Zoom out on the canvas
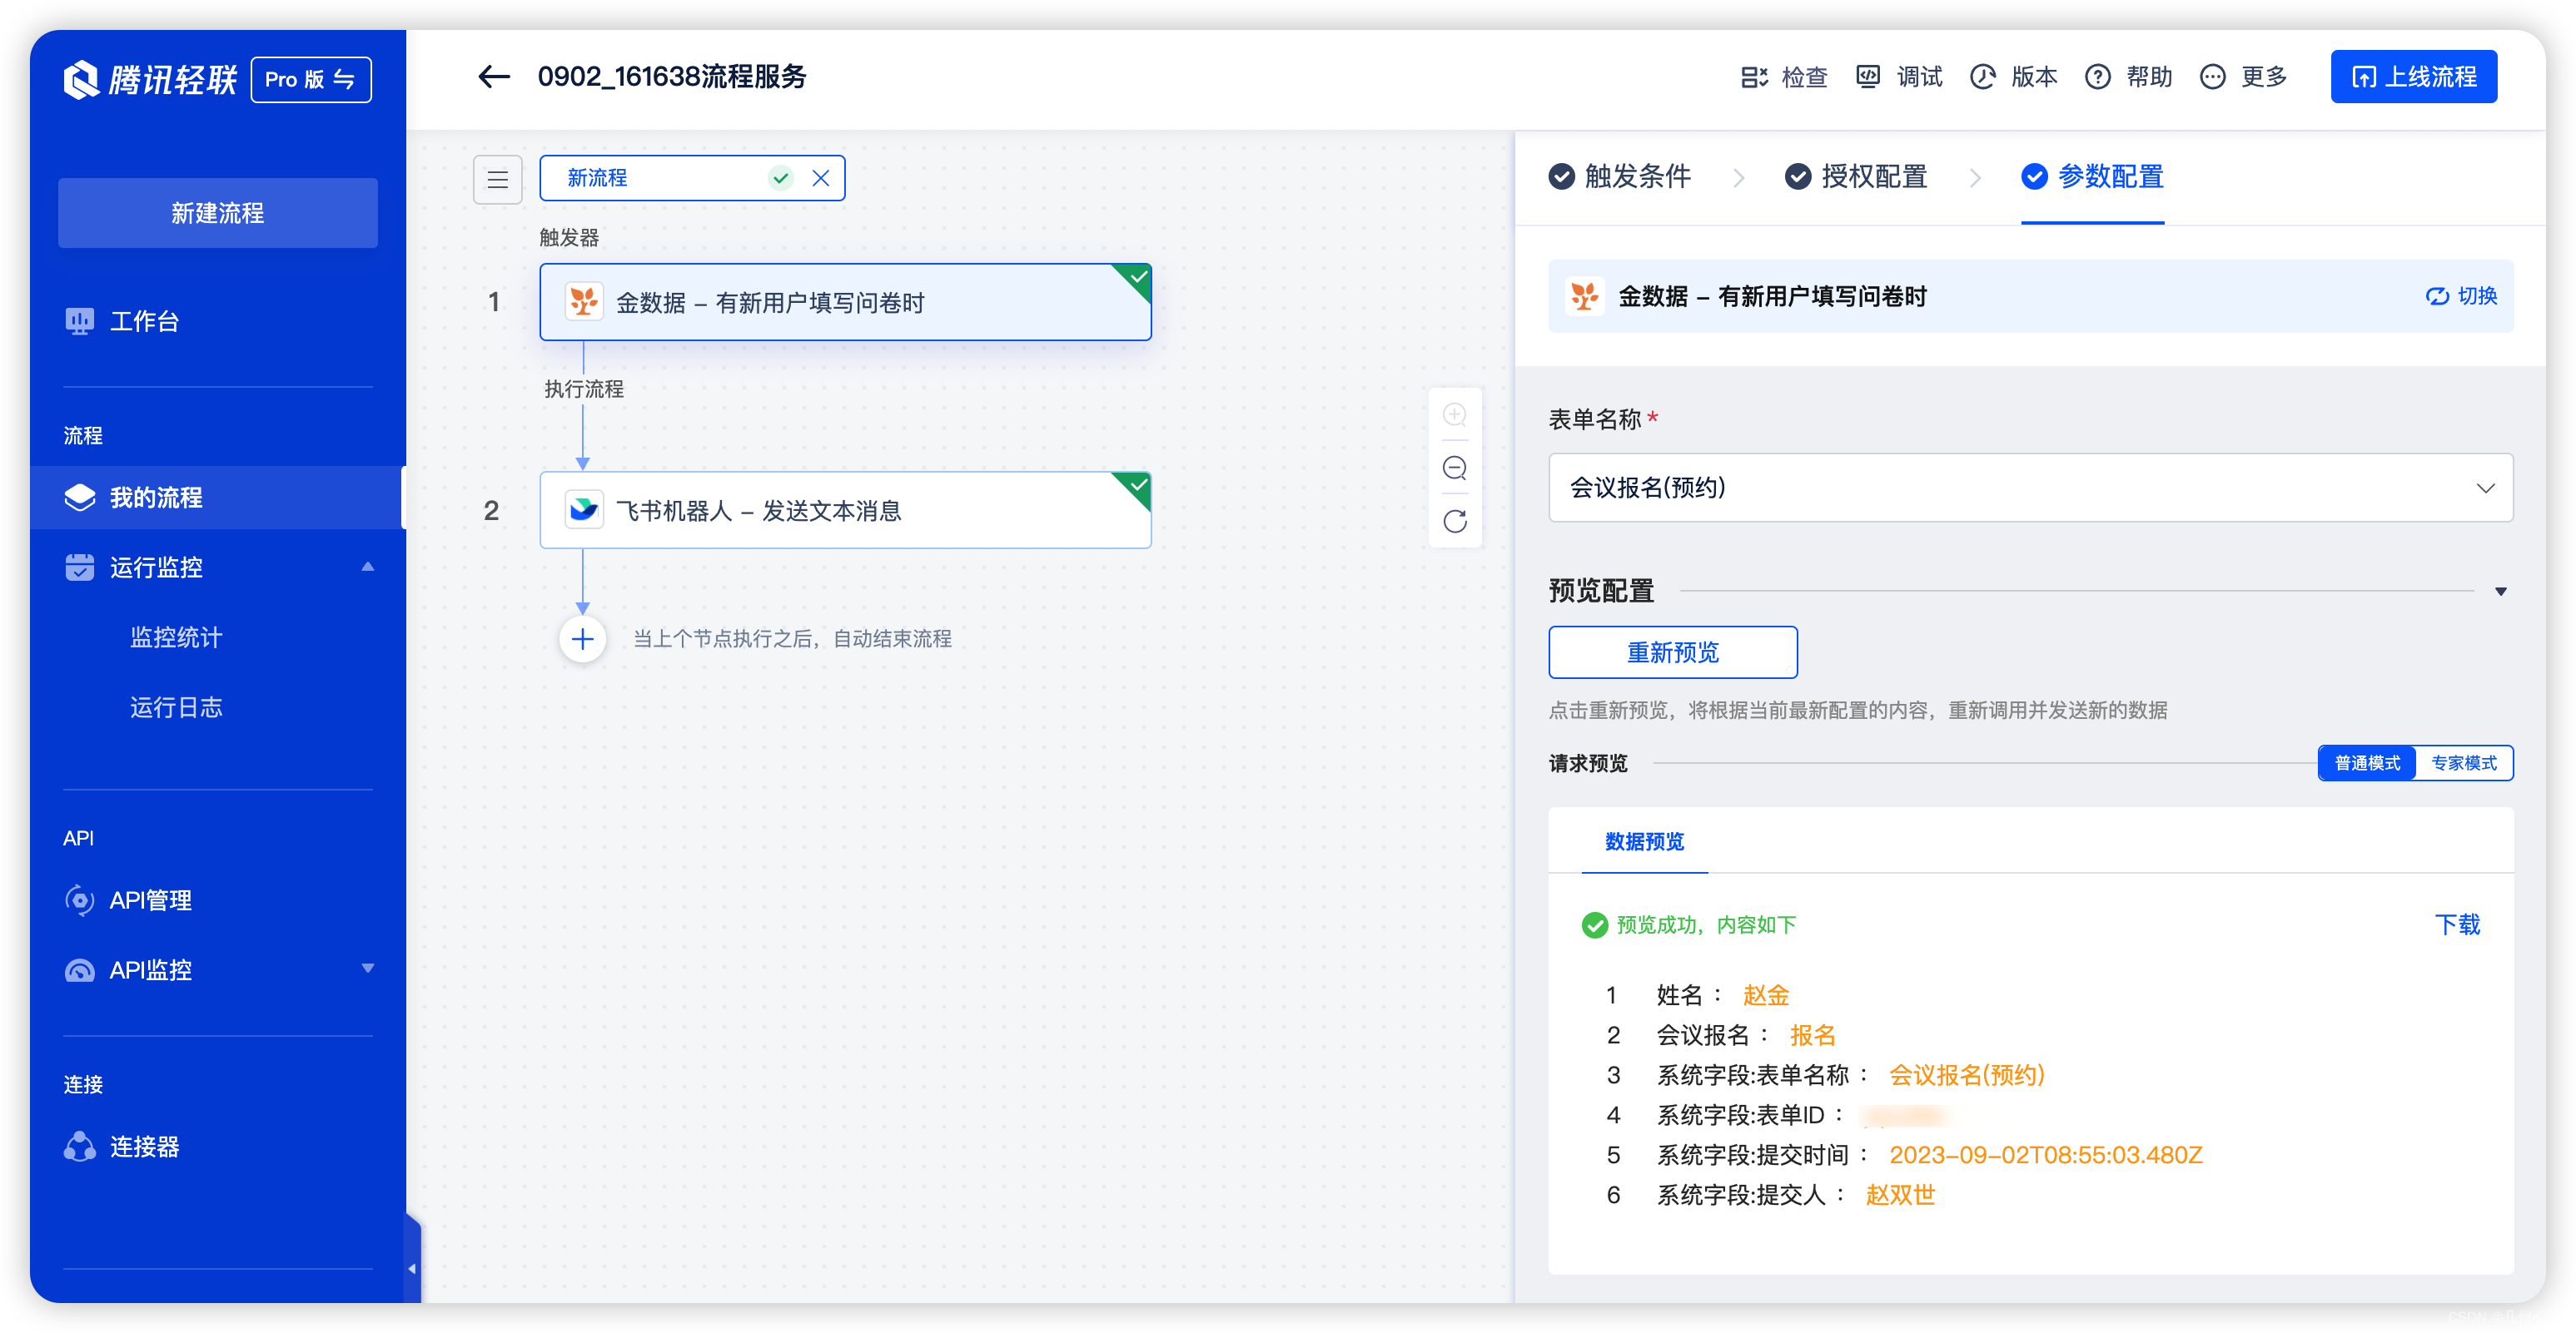 coord(1455,468)
